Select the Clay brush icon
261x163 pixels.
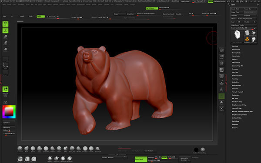(40, 149)
